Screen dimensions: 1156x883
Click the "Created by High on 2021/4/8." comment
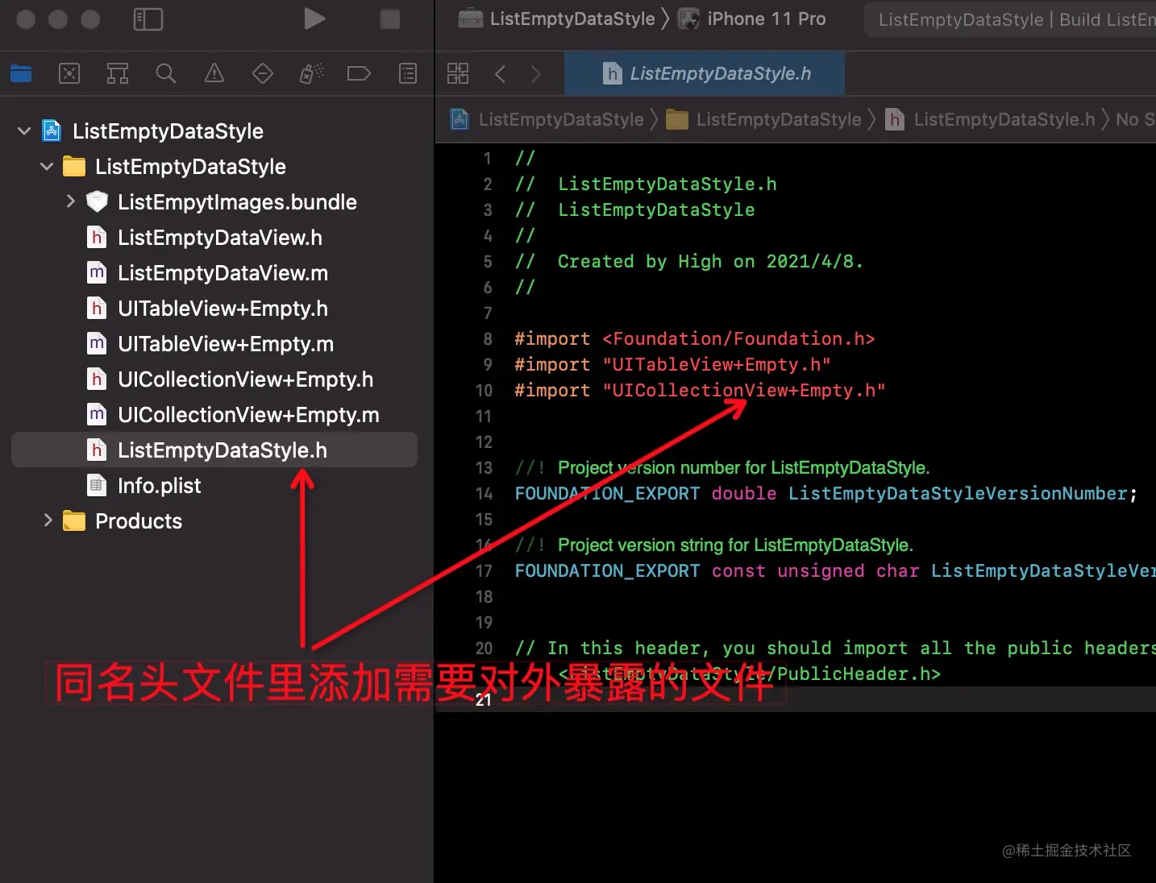pos(710,261)
